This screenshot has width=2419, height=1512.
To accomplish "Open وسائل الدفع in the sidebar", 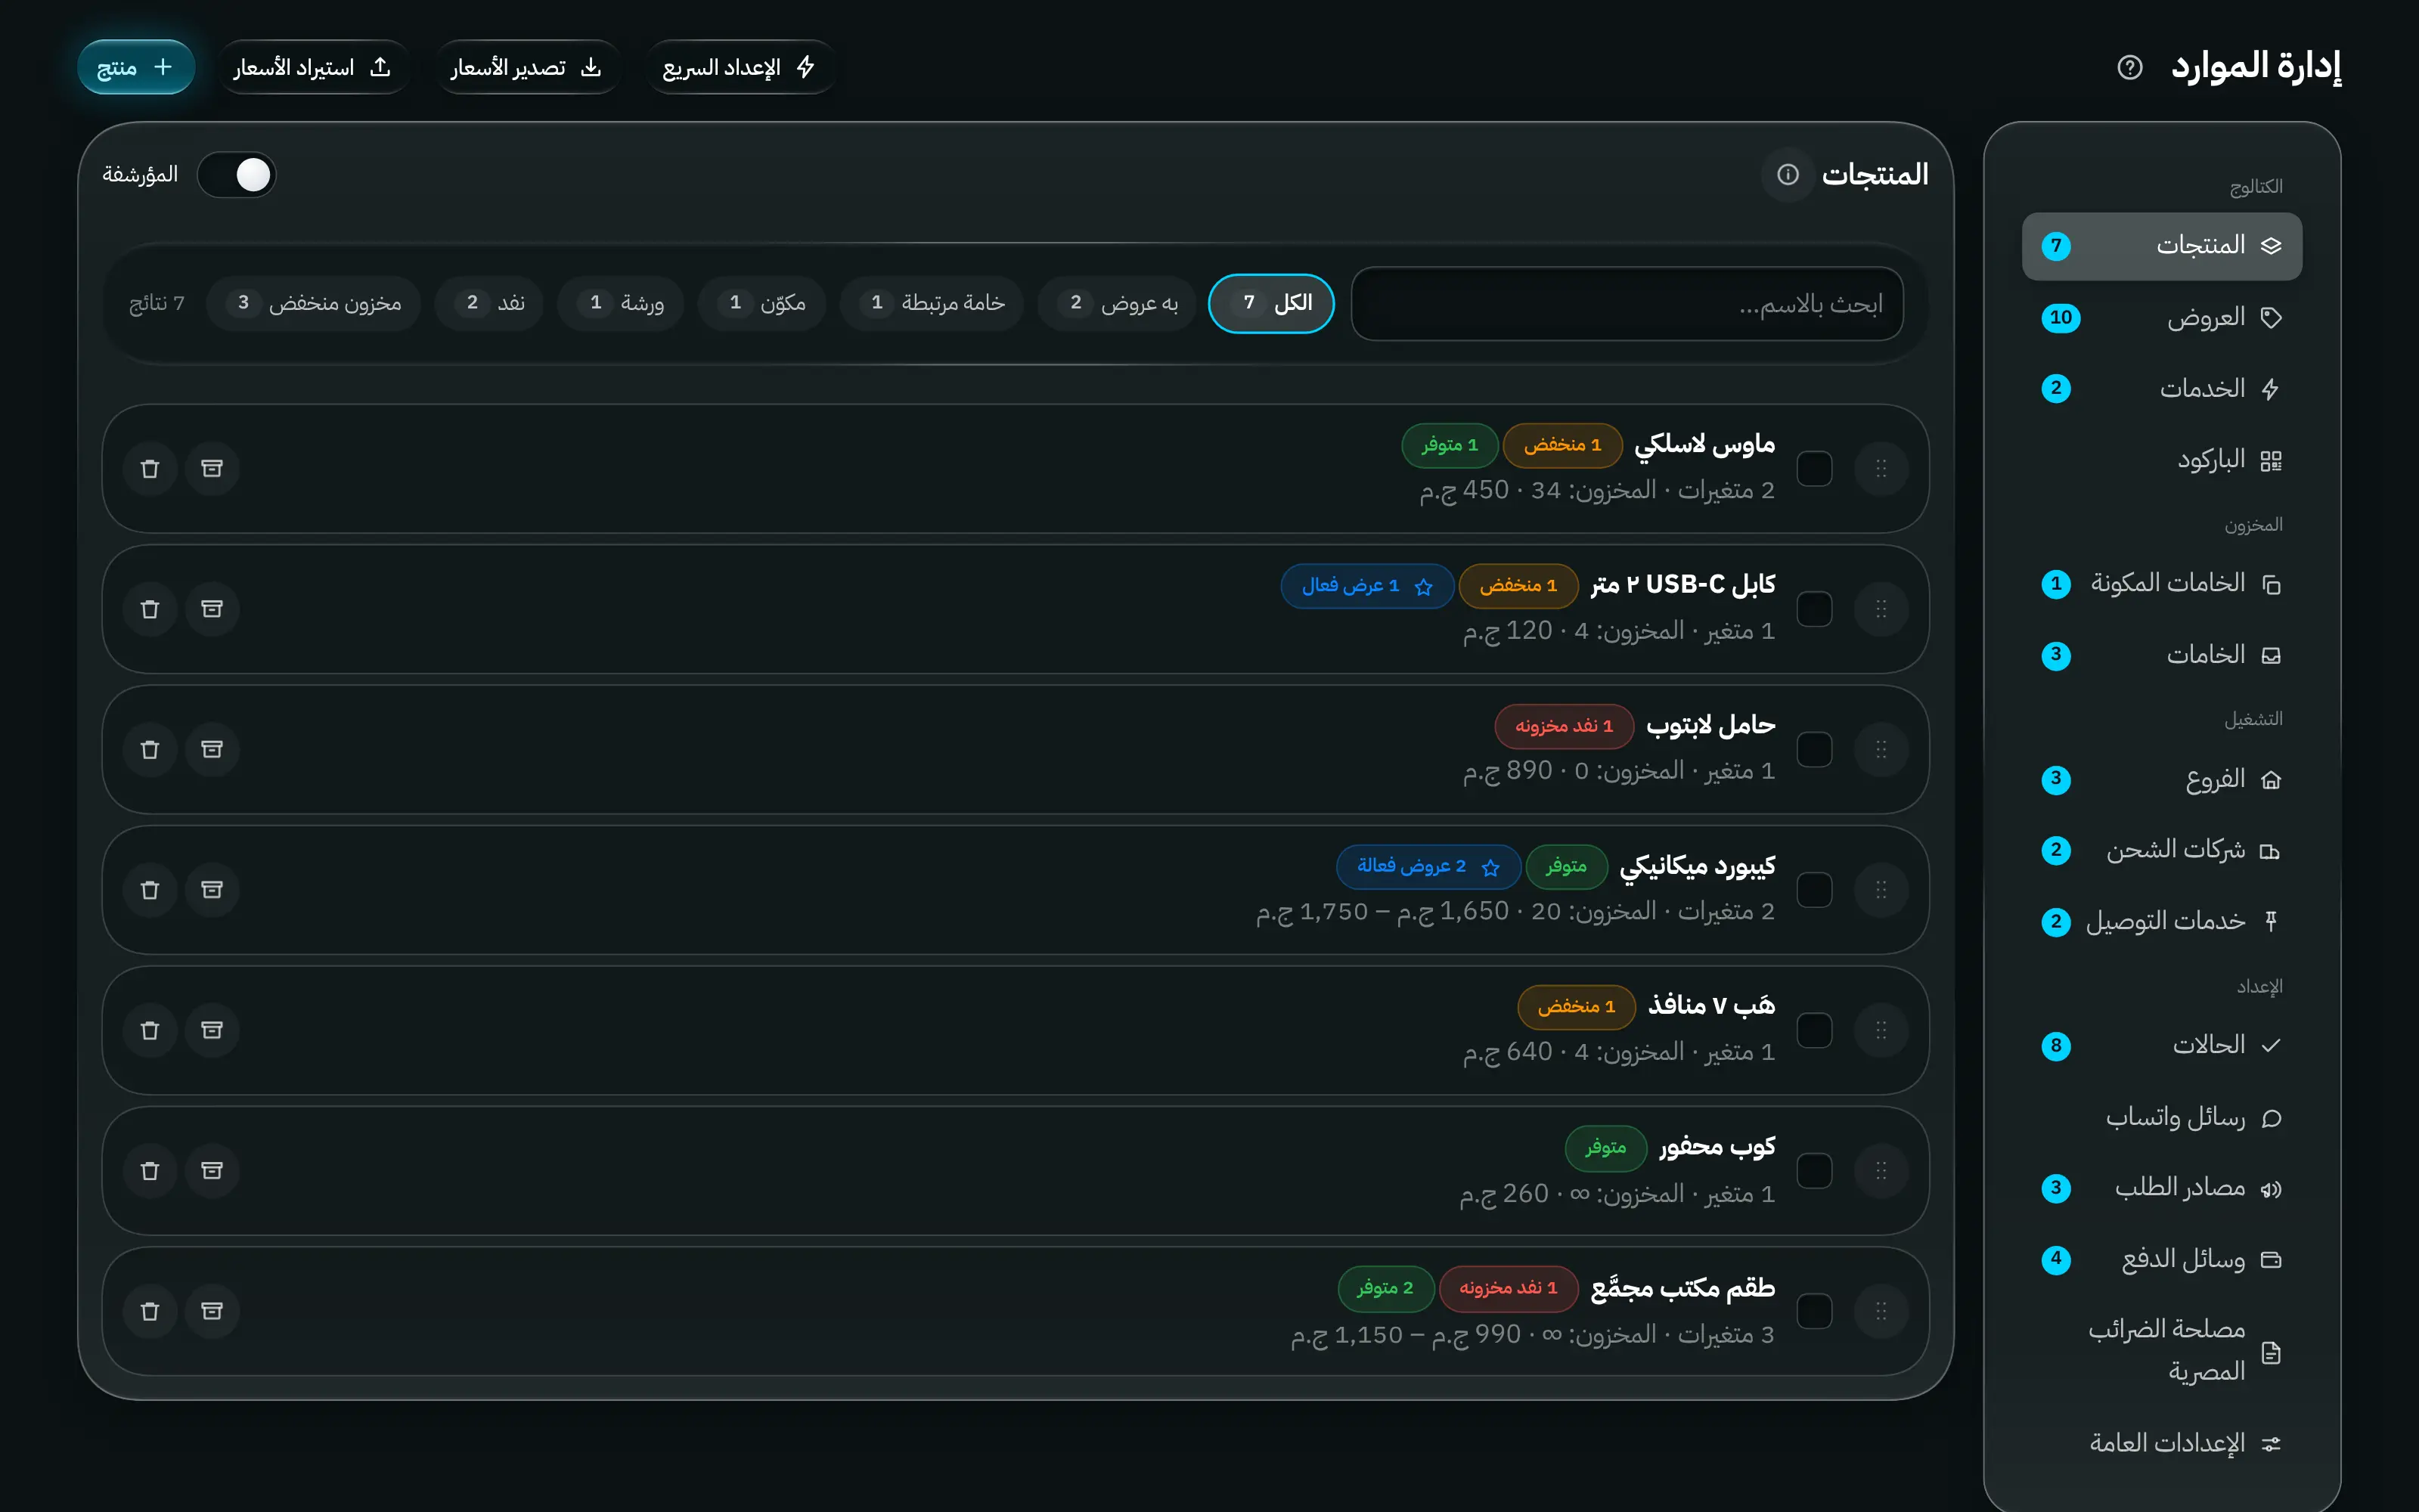I will (x=2161, y=1259).
